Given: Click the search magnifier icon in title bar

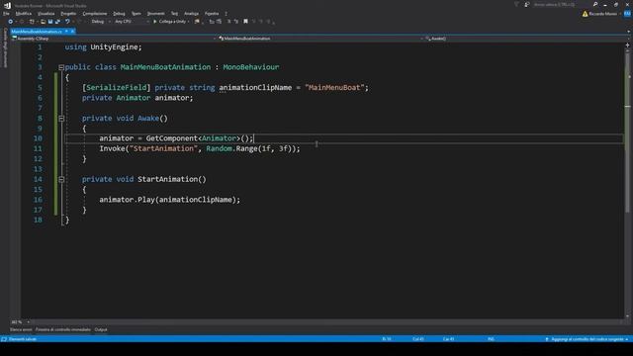Looking at the screenshot, I should click(x=595, y=4).
